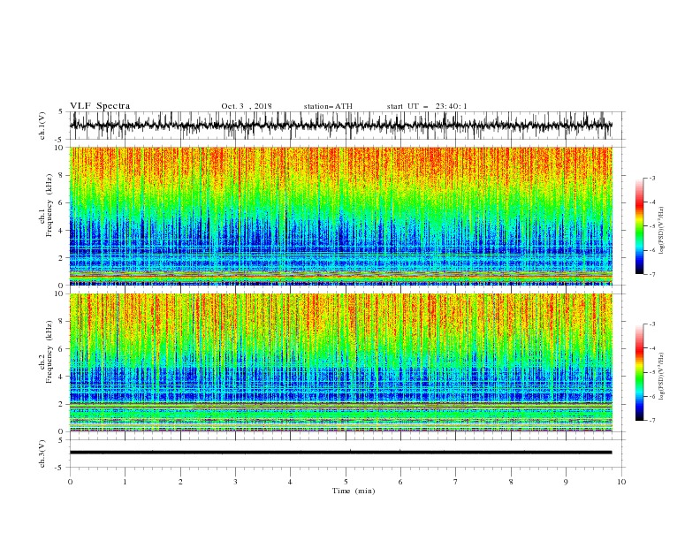Click the "-5" tick on ch.3(V) voltage axis
Image resolution: width=700 pixels, height=541 pixels.
click(x=60, y=468)
